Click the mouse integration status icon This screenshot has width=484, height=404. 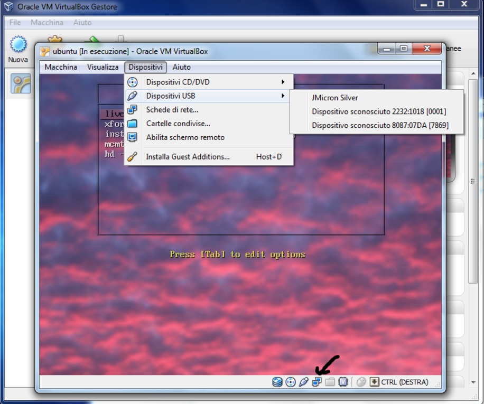pyautogui.click(x=361, y=382)
